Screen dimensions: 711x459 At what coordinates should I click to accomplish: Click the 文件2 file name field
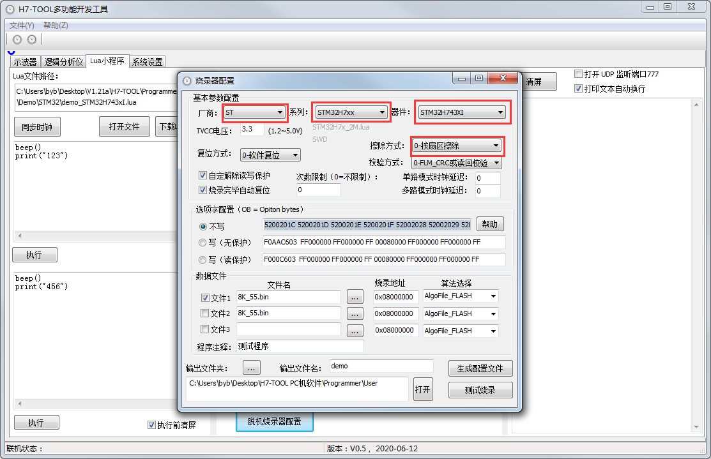pos(288,313)
